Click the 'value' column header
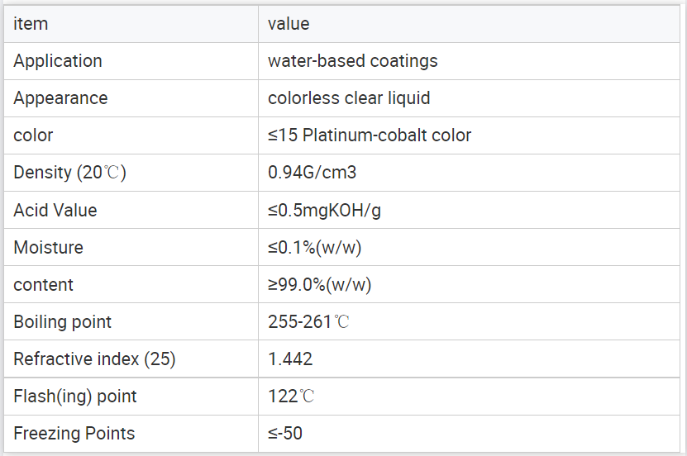This screenshot has height=456, width=687. (289, 24)
